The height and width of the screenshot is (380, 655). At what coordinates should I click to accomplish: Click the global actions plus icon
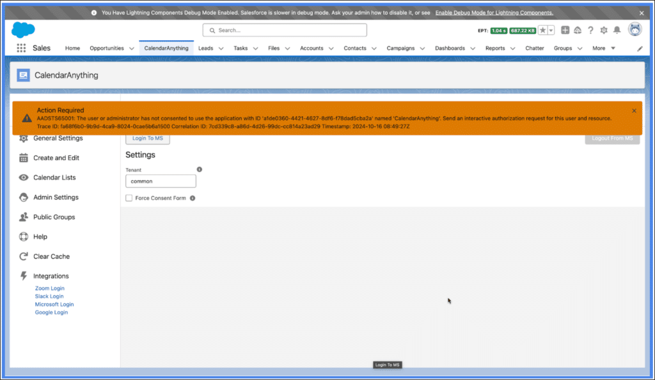click(565, 30)
